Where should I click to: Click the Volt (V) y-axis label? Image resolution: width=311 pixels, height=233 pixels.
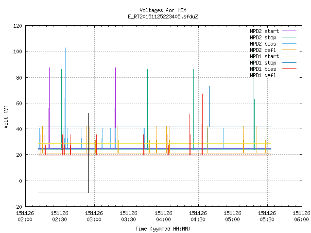pos(6,116)
